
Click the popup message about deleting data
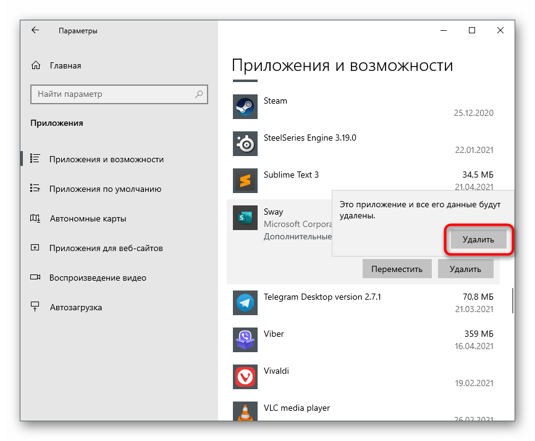[x=420, y=210]
